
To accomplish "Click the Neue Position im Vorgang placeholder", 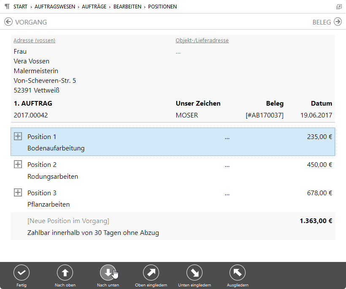I will [x=68, y=221].
